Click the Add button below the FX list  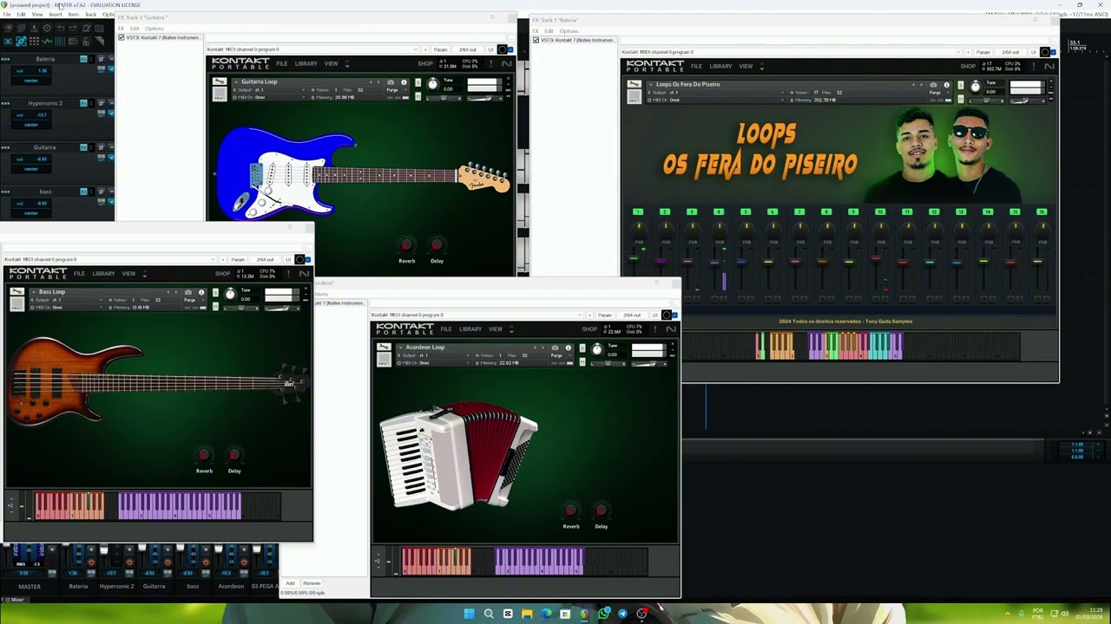(291, 583)
